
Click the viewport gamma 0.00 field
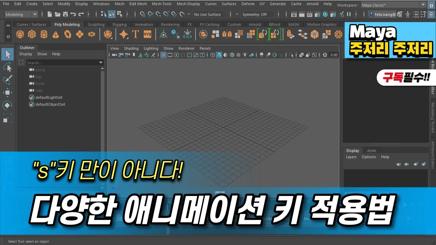[x=334, y=55]
